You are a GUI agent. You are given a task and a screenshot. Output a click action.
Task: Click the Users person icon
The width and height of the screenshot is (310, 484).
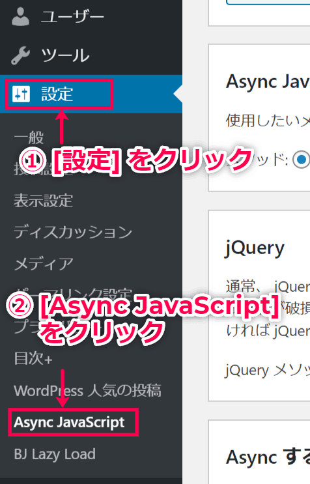click(20, 17)
